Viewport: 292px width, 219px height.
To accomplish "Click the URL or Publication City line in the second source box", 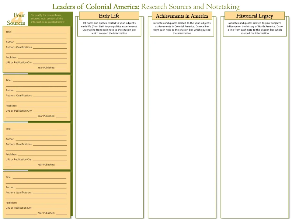I will pos(50,111).
